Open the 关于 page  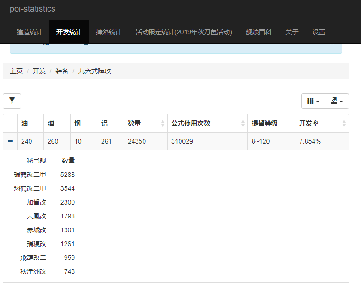coord(292,32)
